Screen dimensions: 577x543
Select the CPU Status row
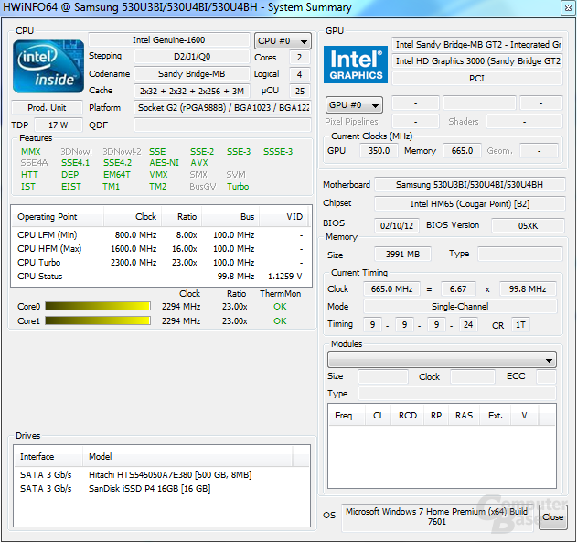tap(161, 276)
